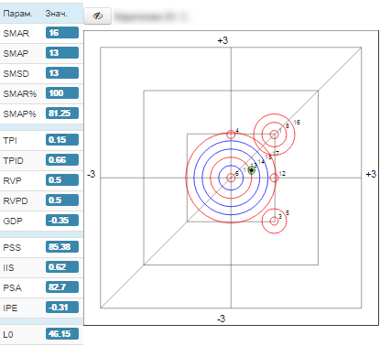Click center of circles labeled 16
The height and width of the screenshot is (346, 380).
tap(274, 135)
